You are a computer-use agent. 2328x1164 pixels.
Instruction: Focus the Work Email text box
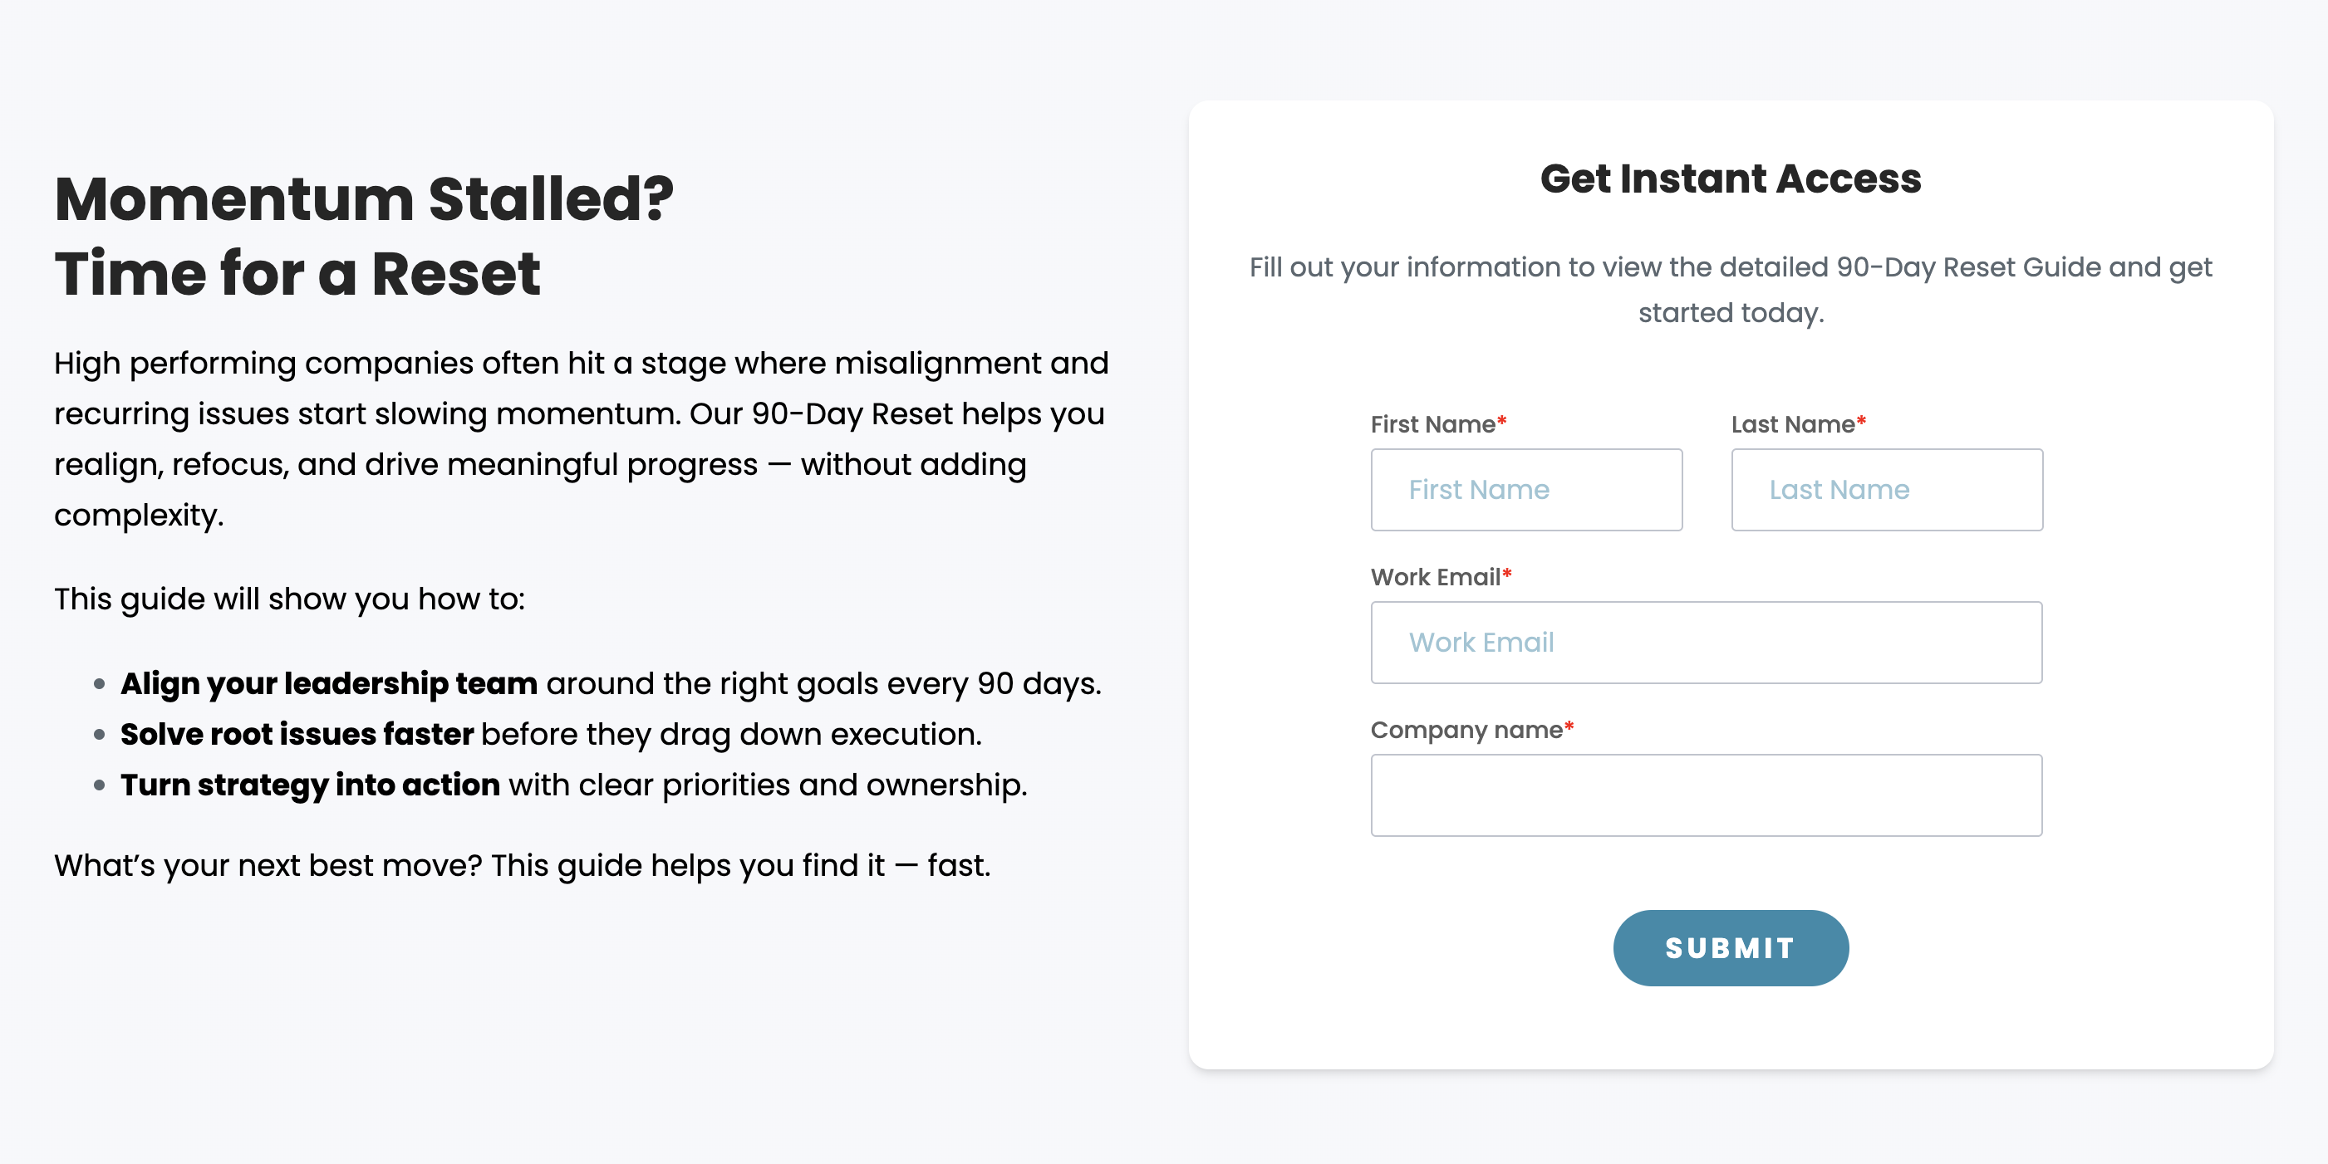click(x=1706, y=642)
